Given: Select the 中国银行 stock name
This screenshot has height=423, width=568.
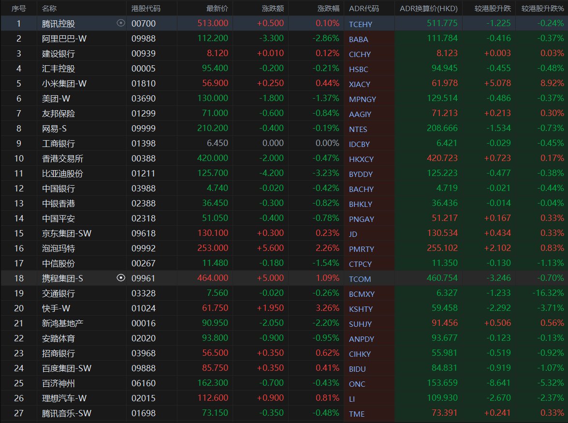Looking at the screenshot, I should pos(58,189).
